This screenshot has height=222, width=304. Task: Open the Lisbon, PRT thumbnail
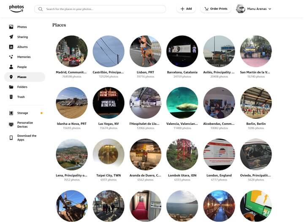coord(145,51)
